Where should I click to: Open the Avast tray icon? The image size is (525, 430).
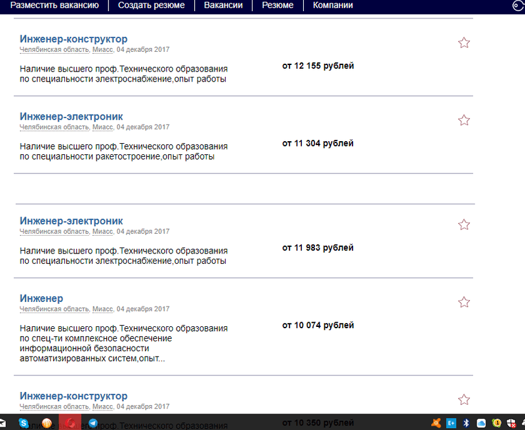click(x=436, y=423)
